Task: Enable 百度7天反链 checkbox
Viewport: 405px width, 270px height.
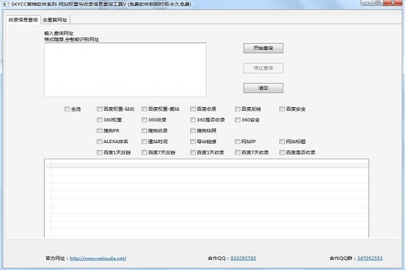Action: (144, 153)
